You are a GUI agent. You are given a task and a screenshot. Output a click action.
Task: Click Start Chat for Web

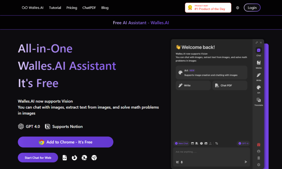(x=38, y=157)
